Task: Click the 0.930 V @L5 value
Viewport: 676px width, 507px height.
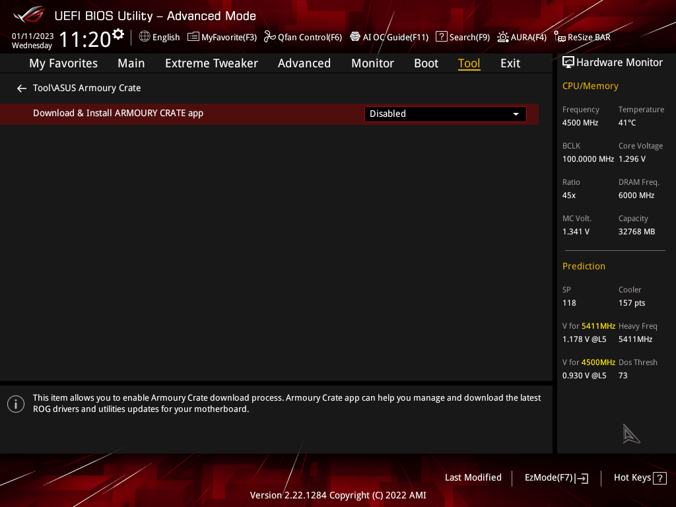Action: tap(584, 376)
